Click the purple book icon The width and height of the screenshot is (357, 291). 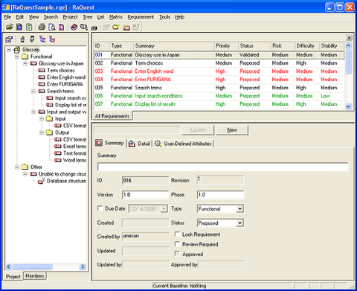point(74,27)
